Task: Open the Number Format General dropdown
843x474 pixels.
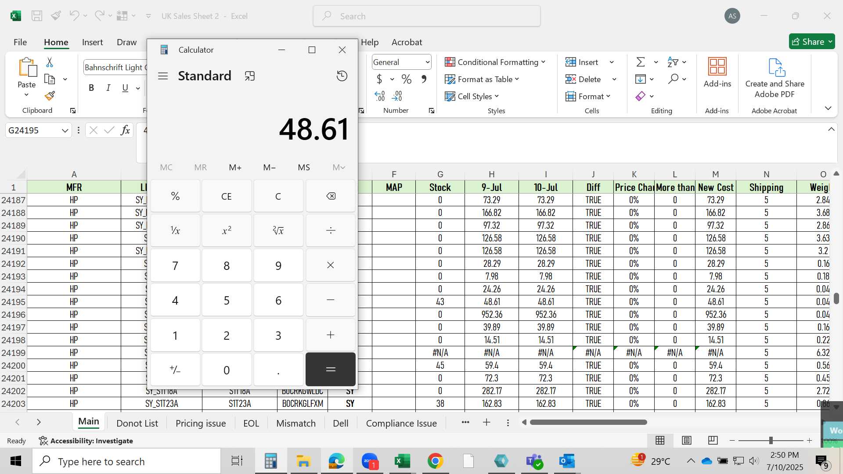Action: (427, 62)
